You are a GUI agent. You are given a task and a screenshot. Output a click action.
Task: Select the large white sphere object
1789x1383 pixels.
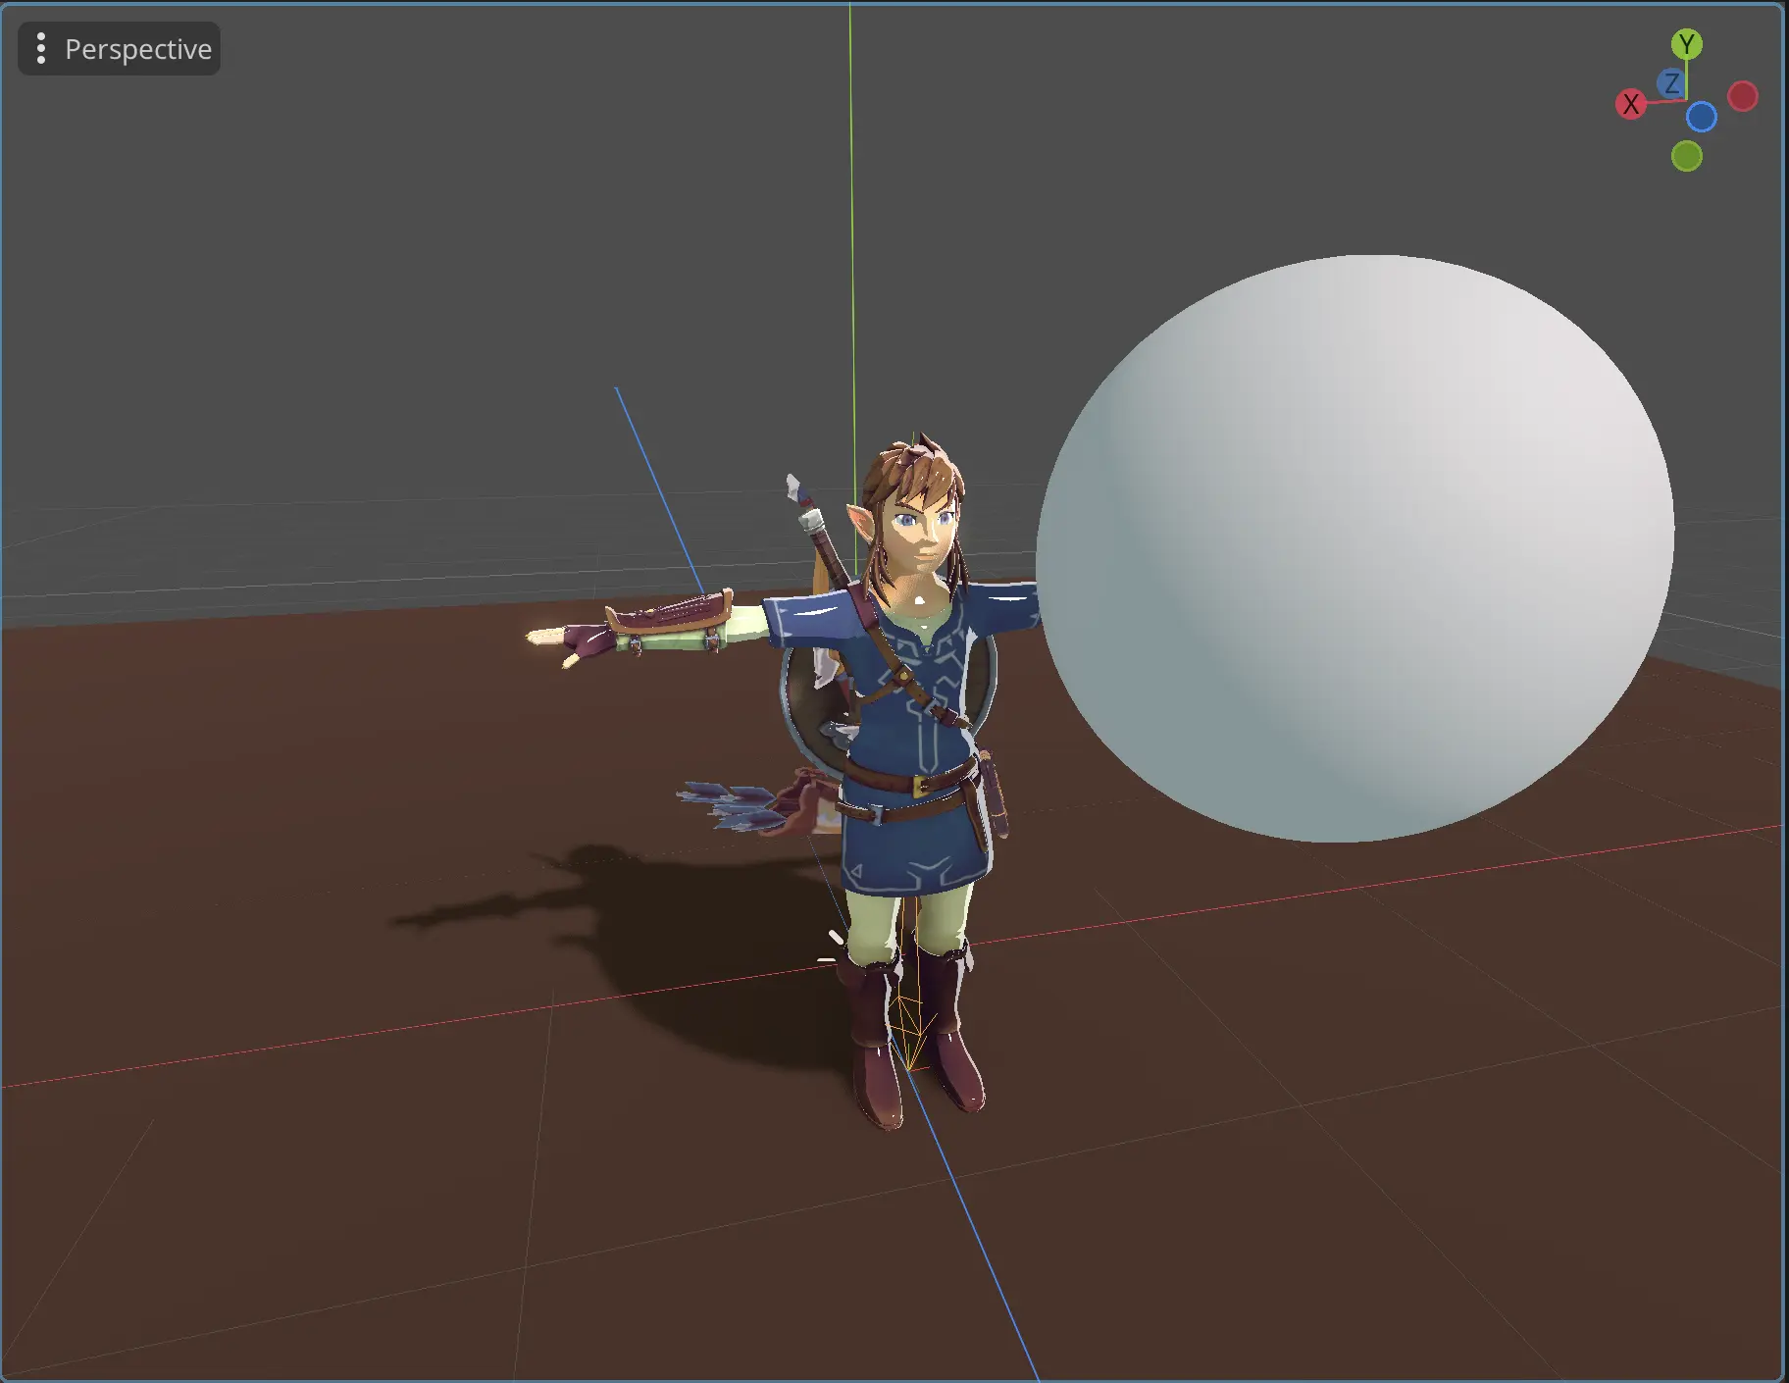tap(1354, 549)
